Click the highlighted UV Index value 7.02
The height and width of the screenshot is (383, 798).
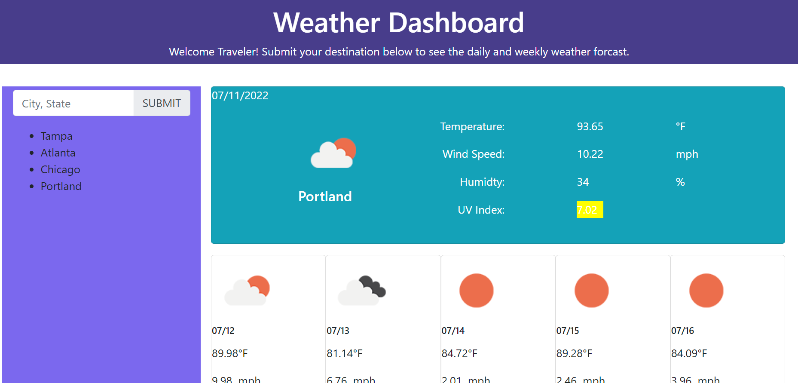(589, 210)
